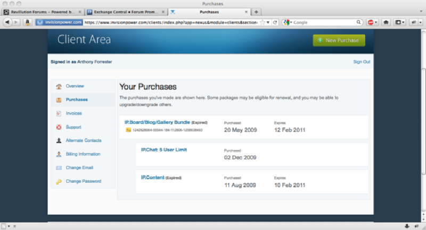This screenshot has height=230, width=426.
Task: Click the status bar page icon
Action: (x=4, y=226)
